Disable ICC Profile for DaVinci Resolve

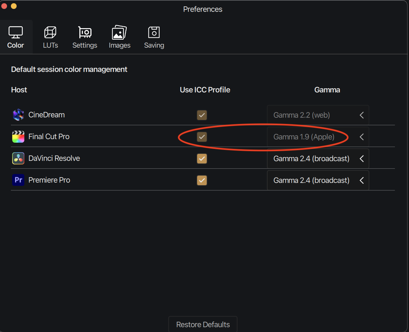click(x=202, y=159)
